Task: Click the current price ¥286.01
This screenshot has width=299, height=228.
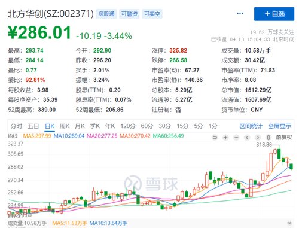Action: click(x=39, y=32)
